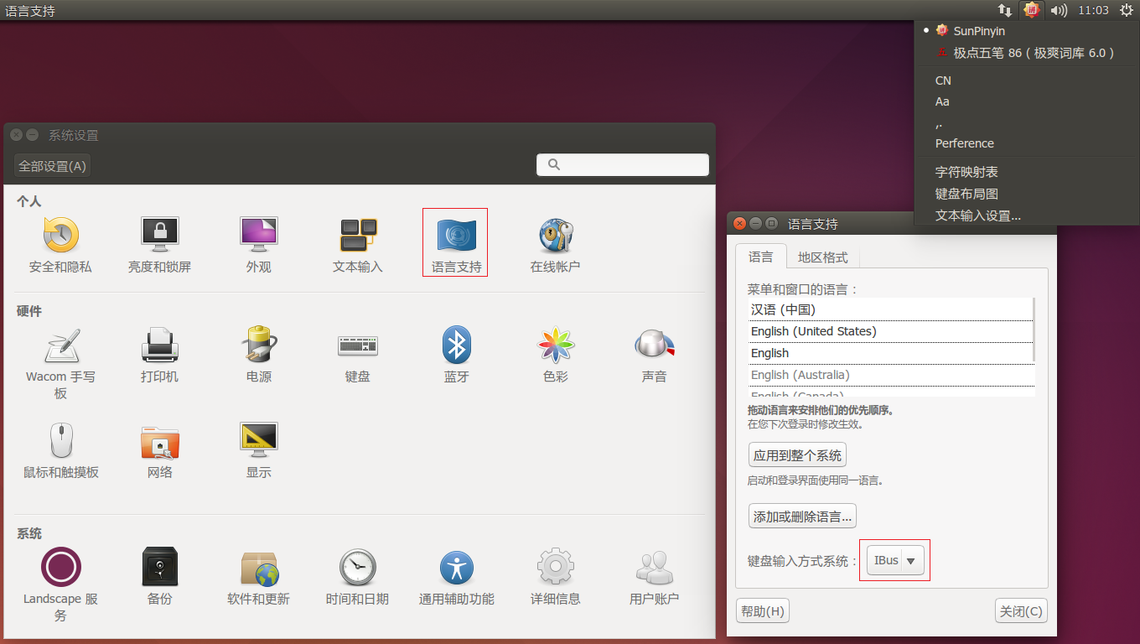Viewport: 1140px width, 644px height.
Task: Click 添加或删除语言... button
Action: pos(802,517)
